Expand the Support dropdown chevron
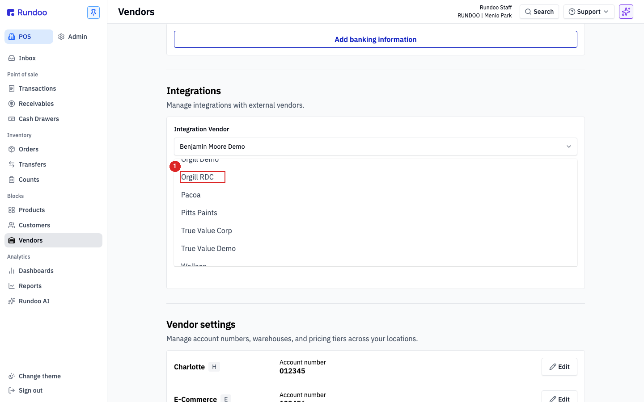 pyautogui.click(x=606, y=12)
